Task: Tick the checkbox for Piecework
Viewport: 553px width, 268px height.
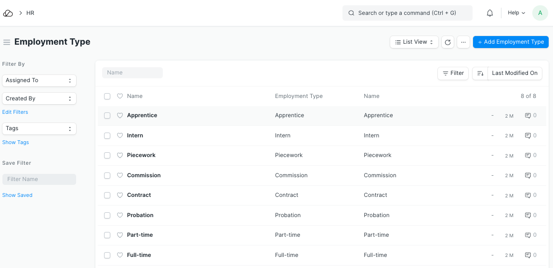Action: 107,156
